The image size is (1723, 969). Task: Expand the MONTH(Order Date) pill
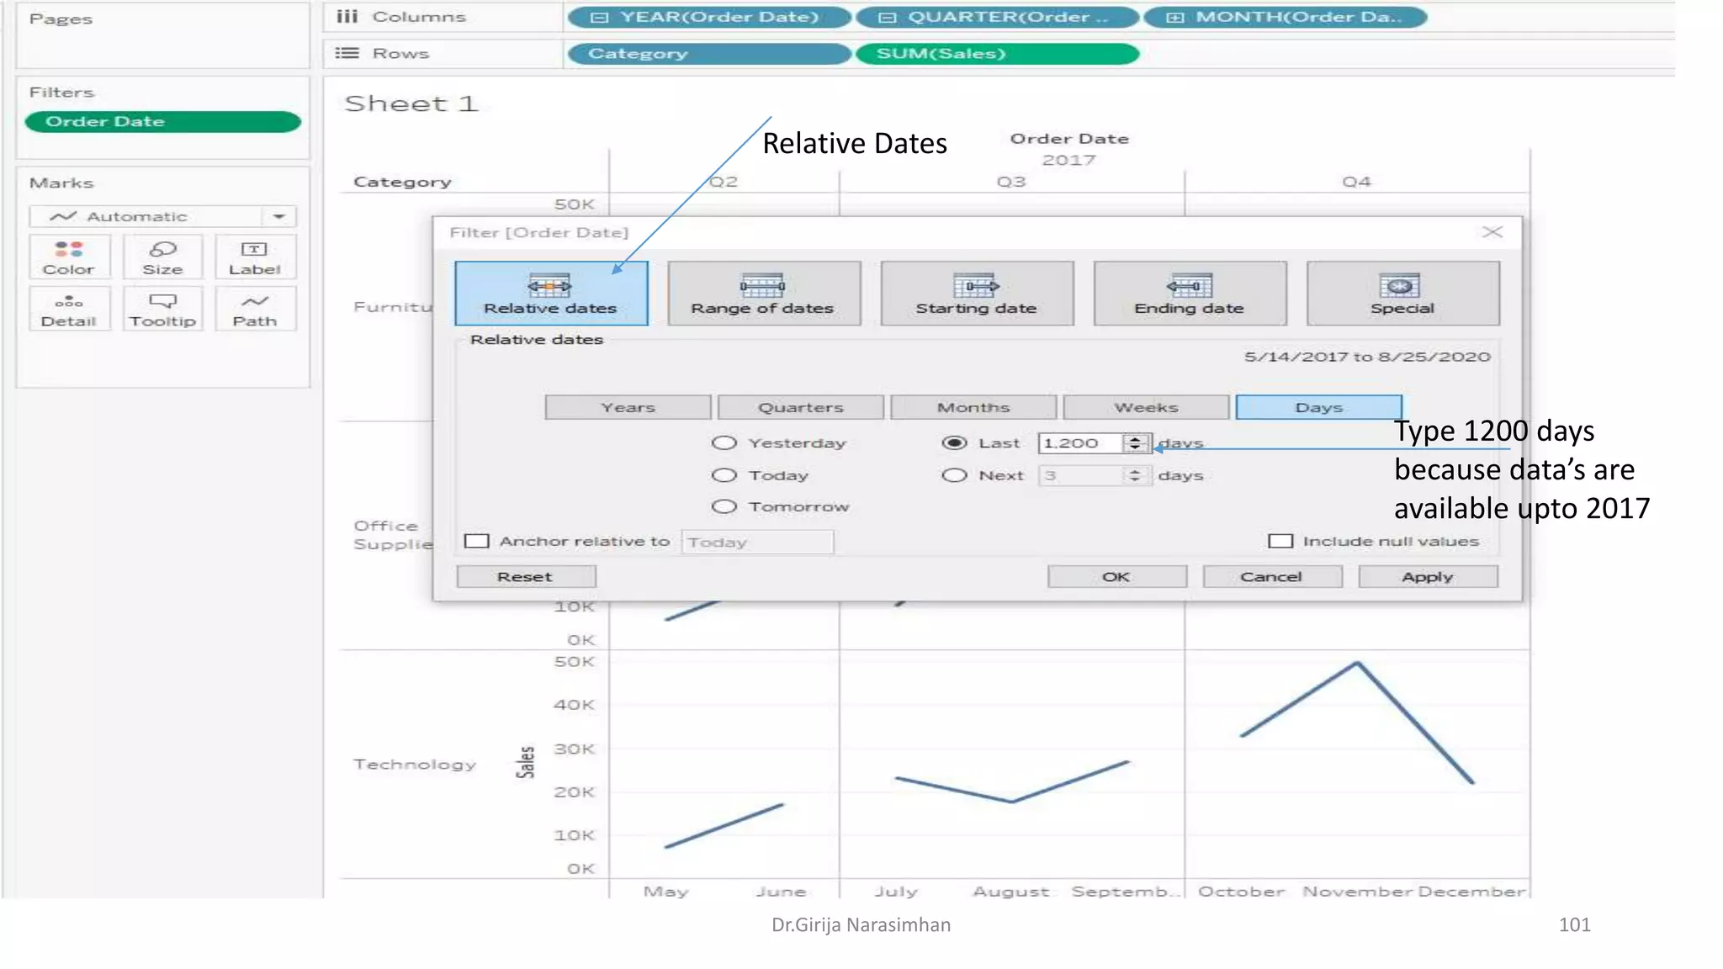tap(1175, 17)
